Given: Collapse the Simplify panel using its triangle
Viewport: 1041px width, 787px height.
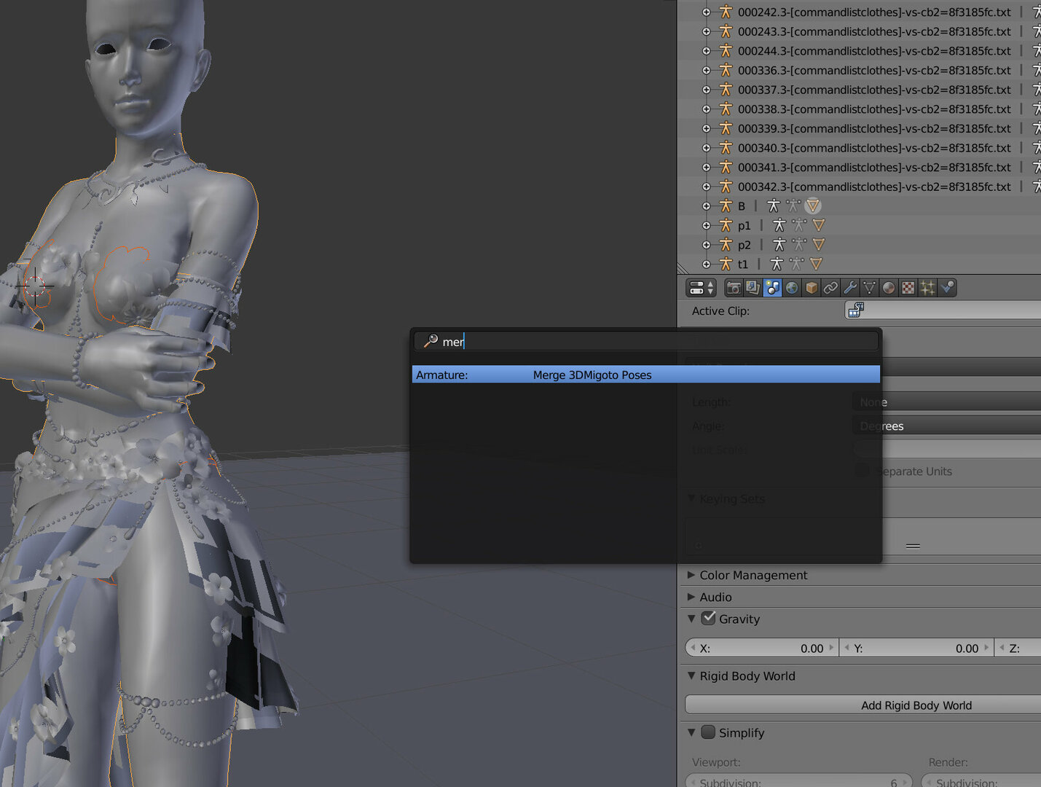Looking at the screenshot, I should tap(691, 732).
